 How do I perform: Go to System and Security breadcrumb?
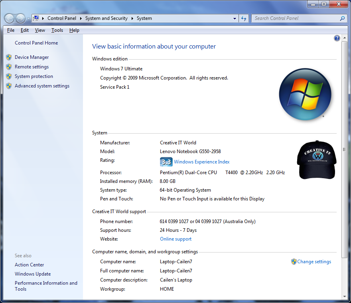click(106, 18)
